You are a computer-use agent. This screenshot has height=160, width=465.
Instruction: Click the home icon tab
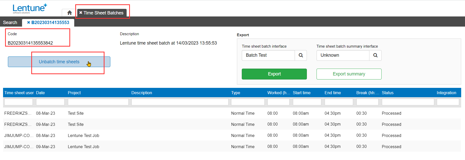tap(69, 13)
